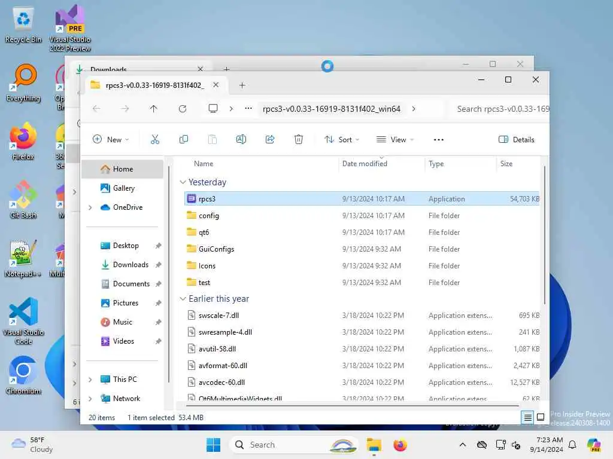The height and width of the screenshot is (459, 613).
Task: Open Git Bash desktop shortcut
Action: point(23,200)
